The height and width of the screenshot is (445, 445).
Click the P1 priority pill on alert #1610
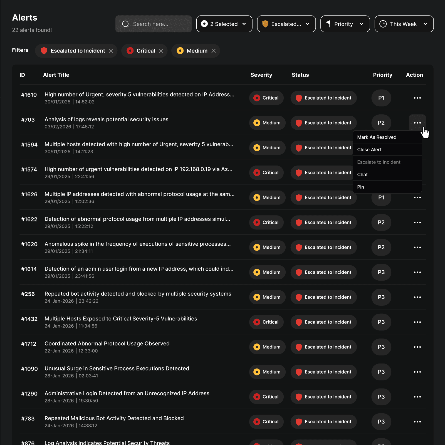tap(381, 98)
